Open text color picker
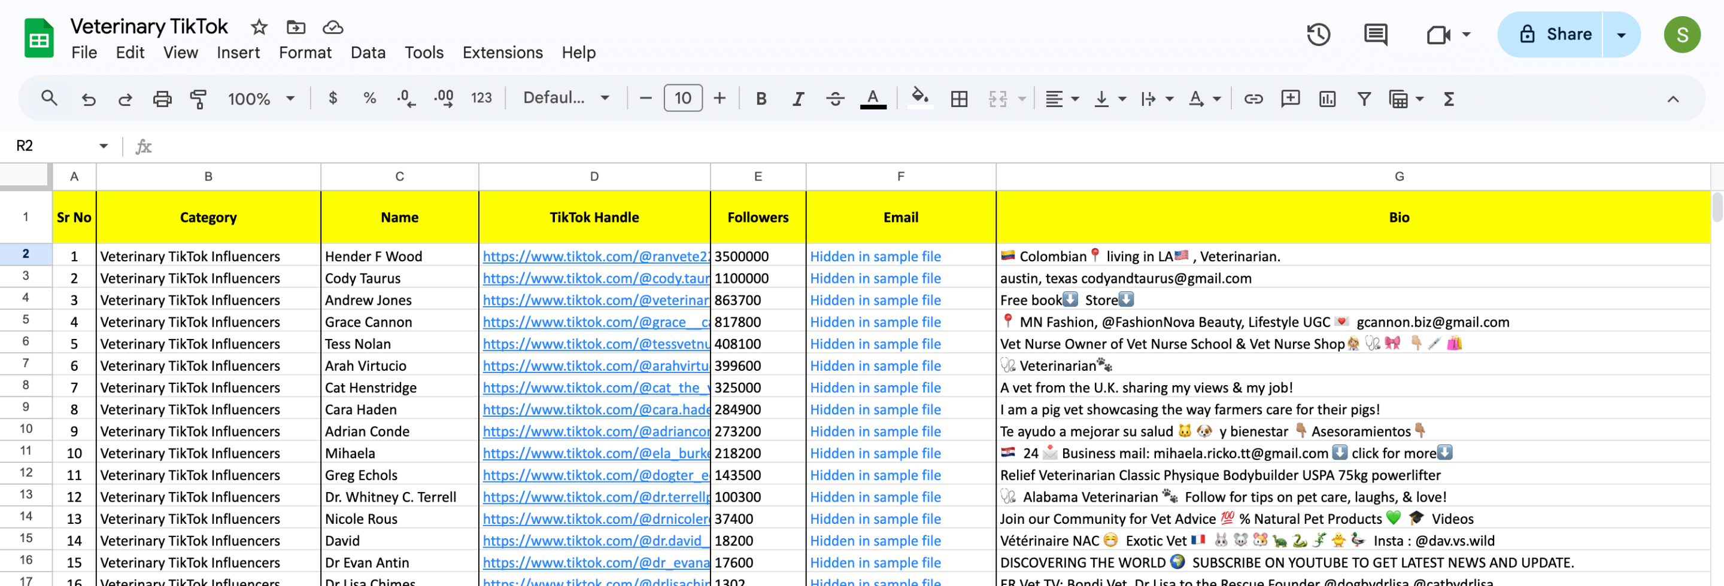1724x586 pixels. click(873, 99)
